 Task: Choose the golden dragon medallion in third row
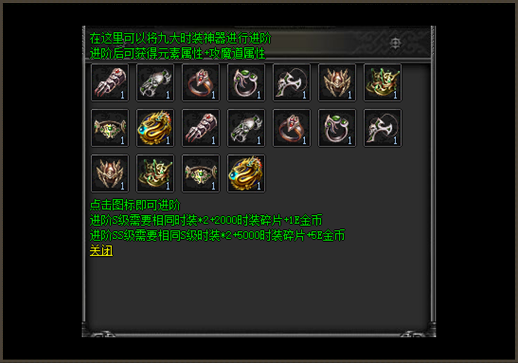coord(246,173)
